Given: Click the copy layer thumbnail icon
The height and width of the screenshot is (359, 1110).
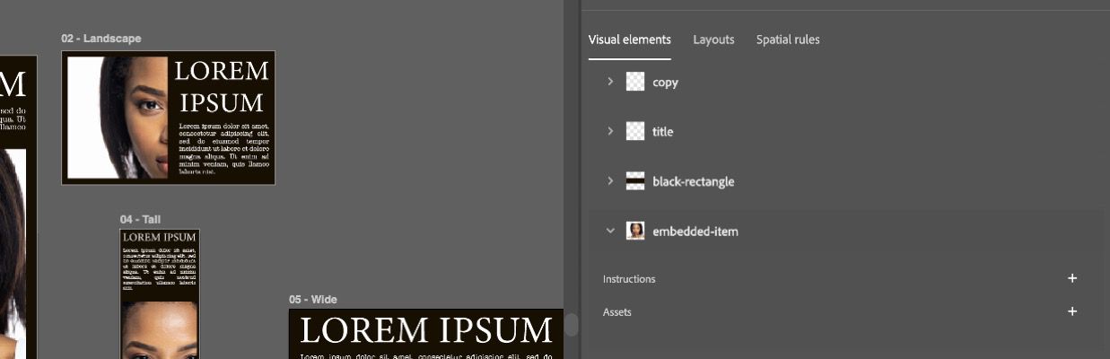Looking at the screenshot, I should [x=635, y=82].
